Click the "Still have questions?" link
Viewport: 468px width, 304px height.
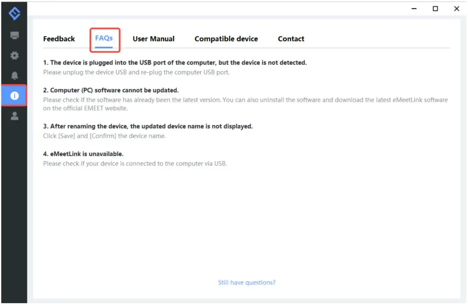coord(247,283)
